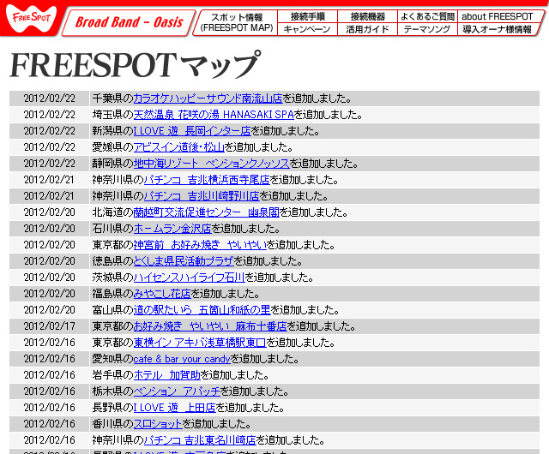Open カラオケハッピーサウンド南流山店 link
The height and width of the screenshot is (454, 549).
tap(208, 99)
